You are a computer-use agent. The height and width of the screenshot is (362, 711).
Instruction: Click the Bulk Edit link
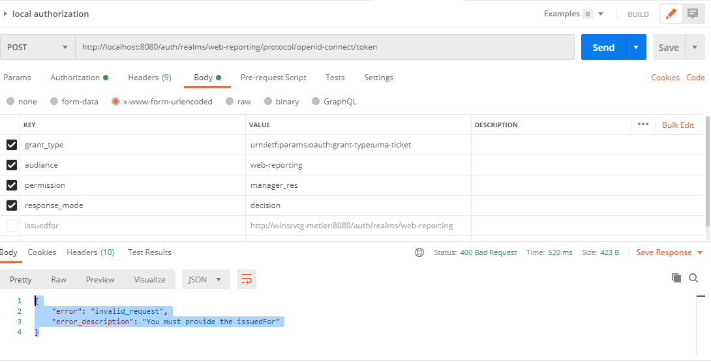(678, 125)
